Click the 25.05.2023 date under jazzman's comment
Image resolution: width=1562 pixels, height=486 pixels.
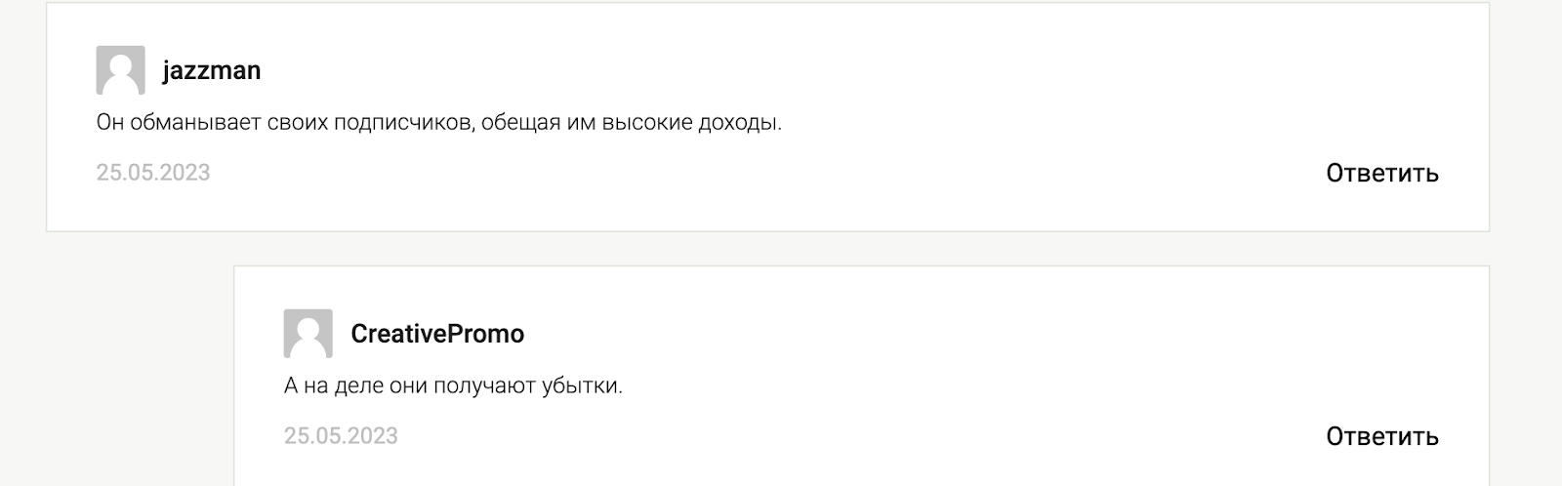pos(153,173)
